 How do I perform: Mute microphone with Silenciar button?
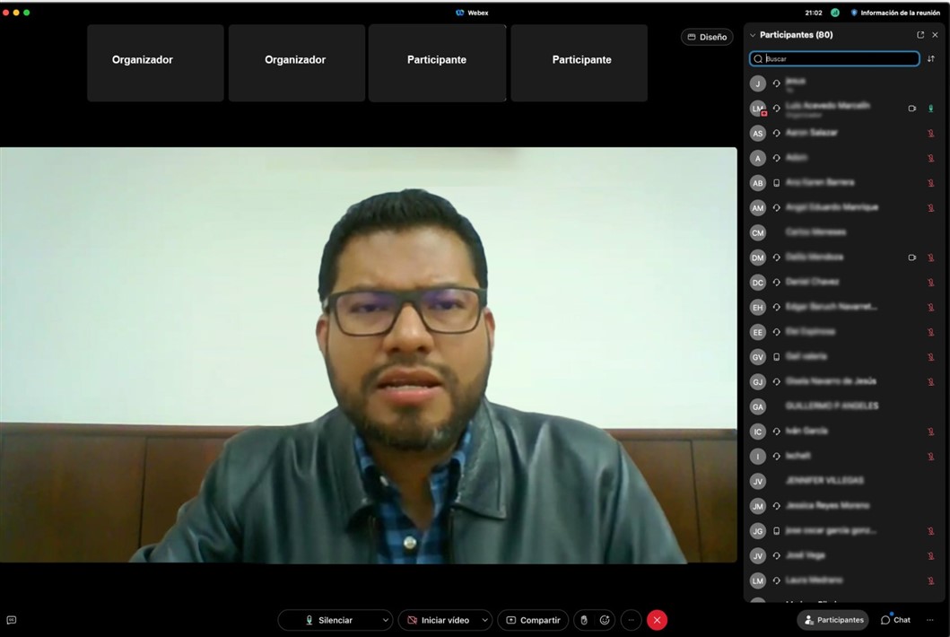pos(328,620)
